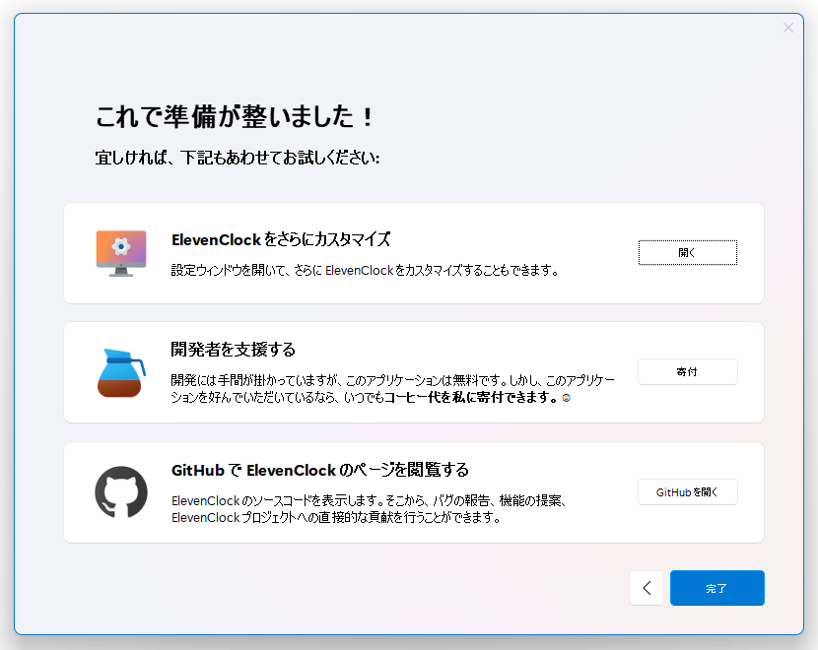This screenshot has height=650, width=818.
Task: Go back using the left chevron button
Action: [x=647, y=588]
